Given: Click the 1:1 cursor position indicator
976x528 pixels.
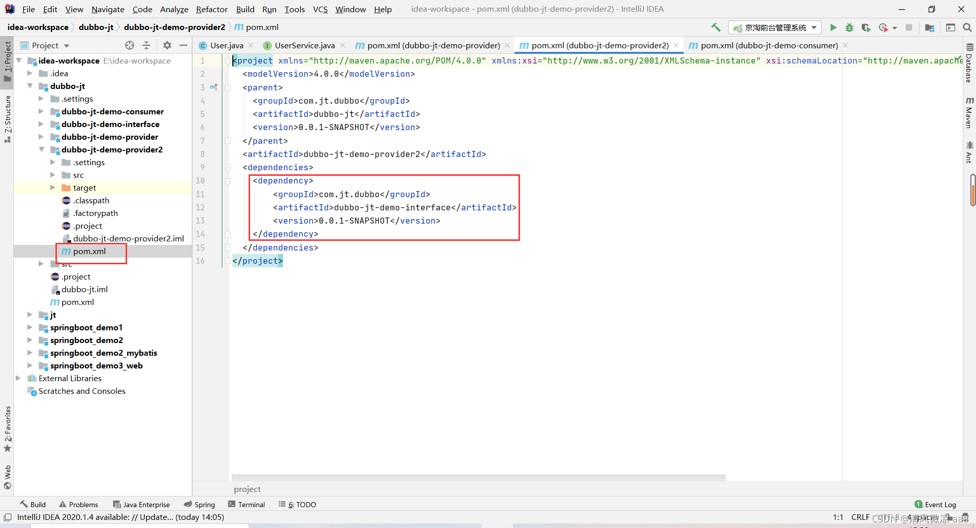Looking at the screenshot, I should (x=838, y=517).
